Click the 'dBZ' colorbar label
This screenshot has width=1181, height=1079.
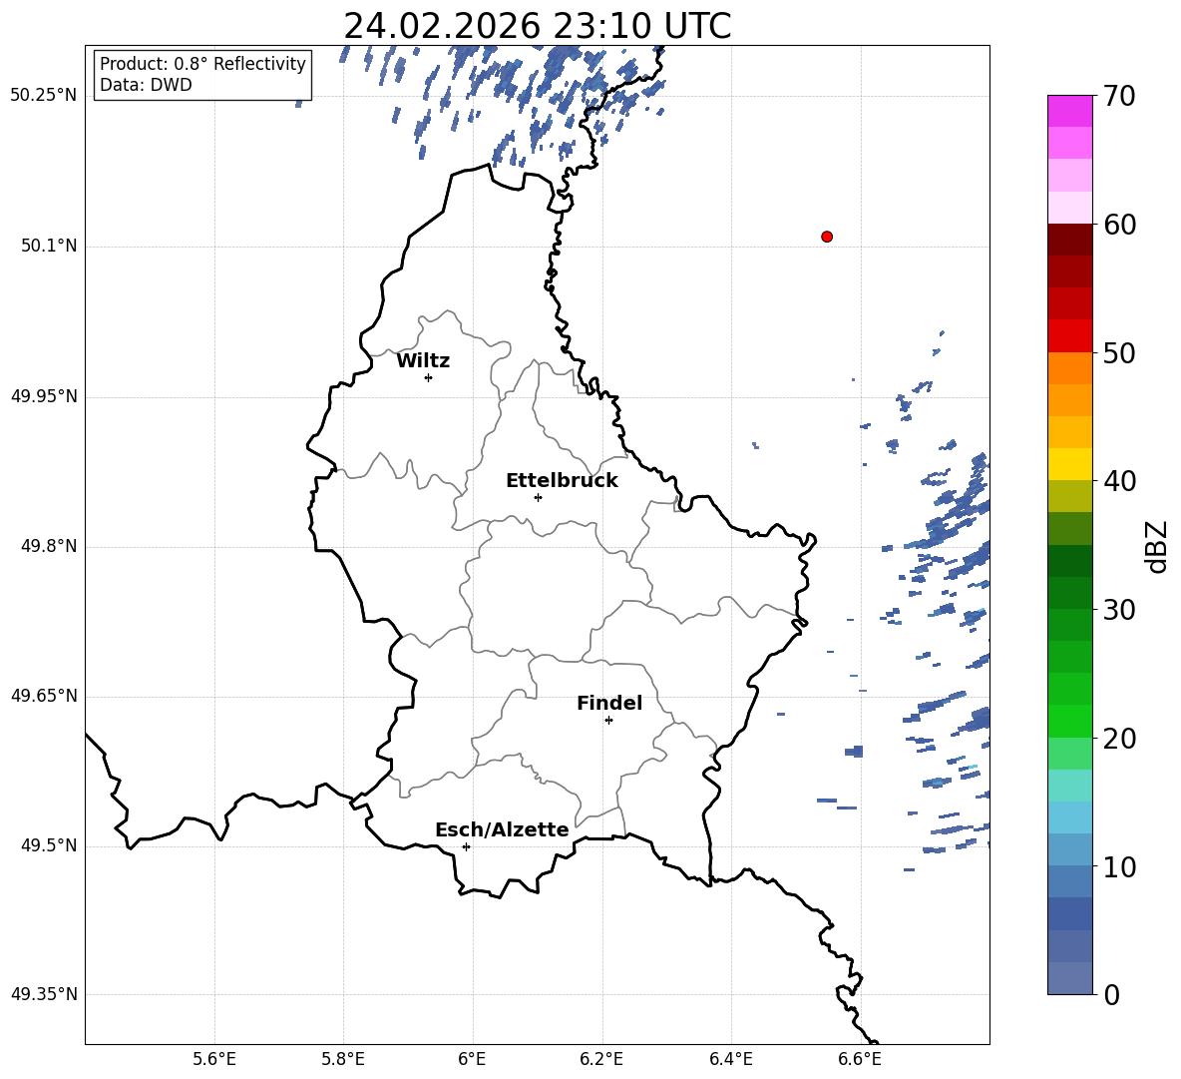click(x=1156, y=546)
